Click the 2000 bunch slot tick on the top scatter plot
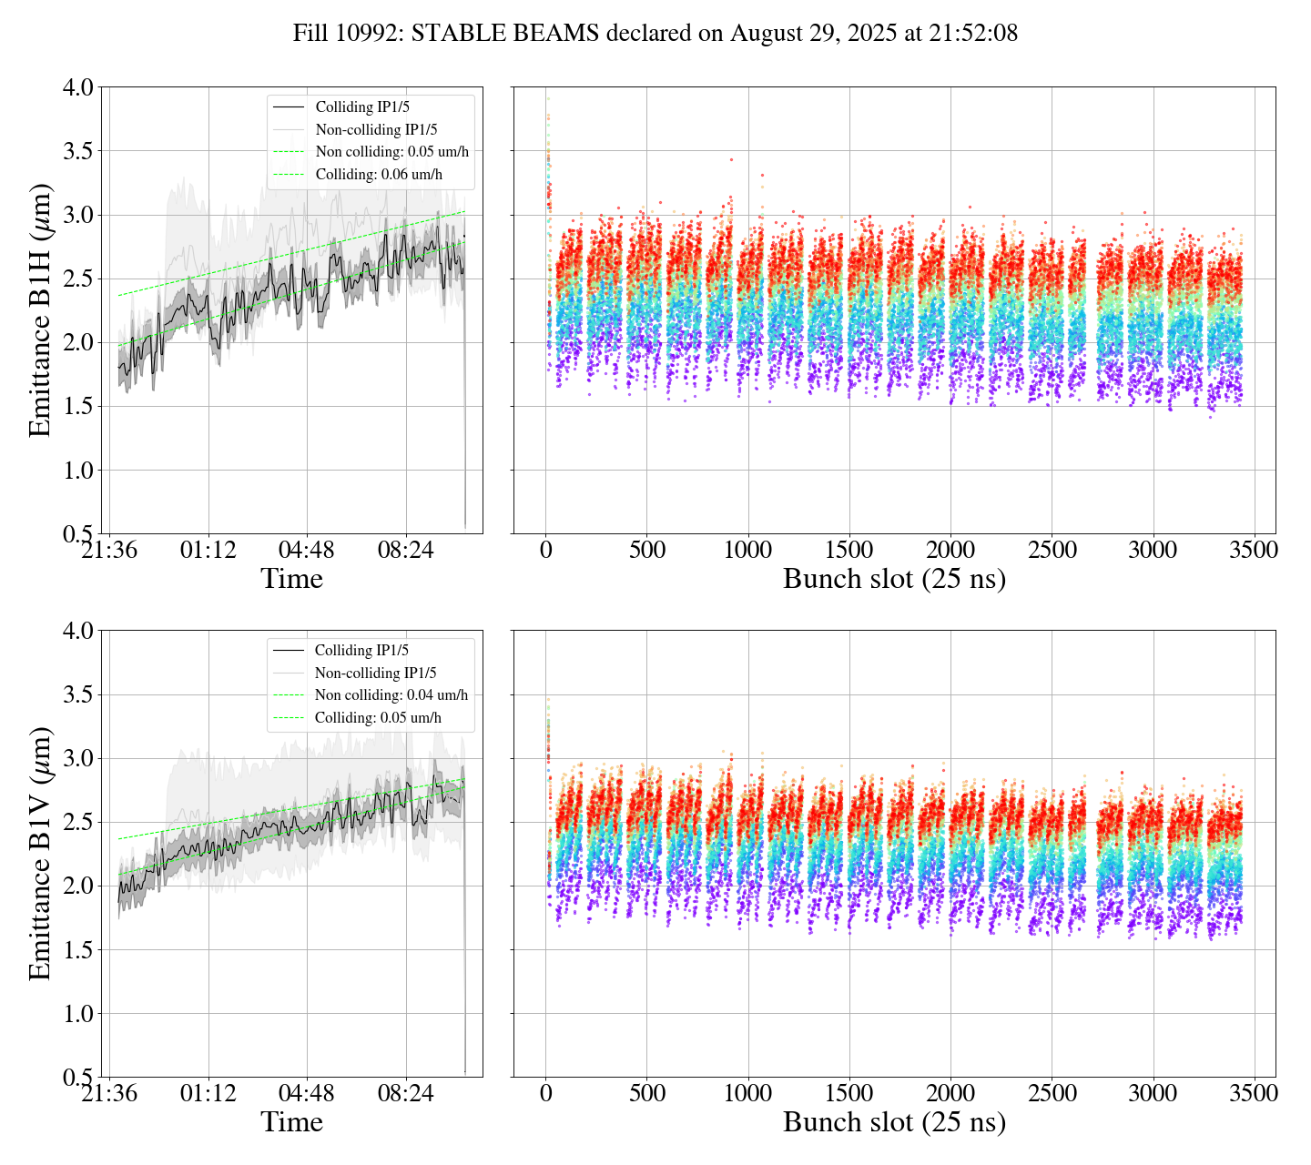The image size is (1311, 1165). coord(950,551)
